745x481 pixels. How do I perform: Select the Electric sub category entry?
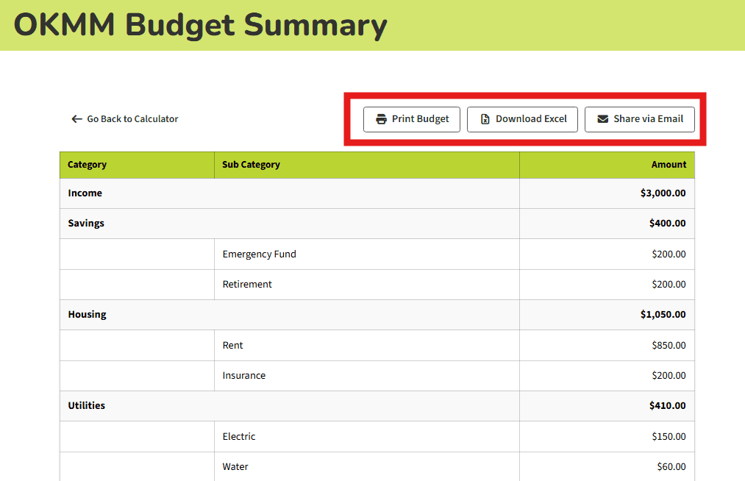coord(239,436)
